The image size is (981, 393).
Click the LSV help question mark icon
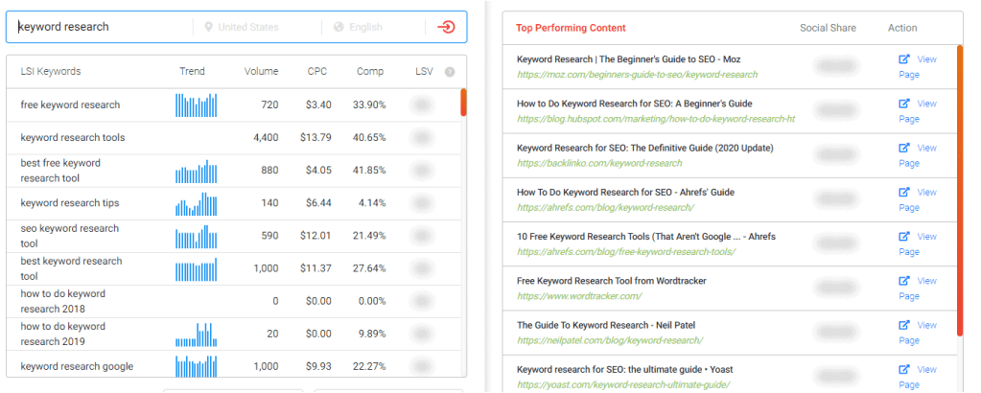pos(450,72)
